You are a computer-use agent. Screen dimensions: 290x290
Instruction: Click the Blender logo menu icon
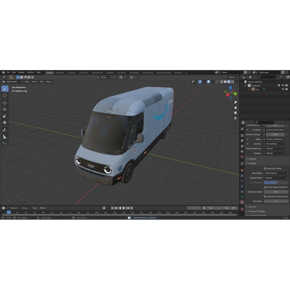3,72
